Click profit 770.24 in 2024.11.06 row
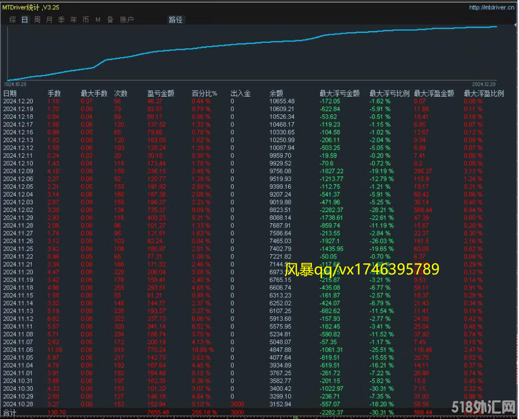This screenshot has width=519, height=419. coord(157,350)
